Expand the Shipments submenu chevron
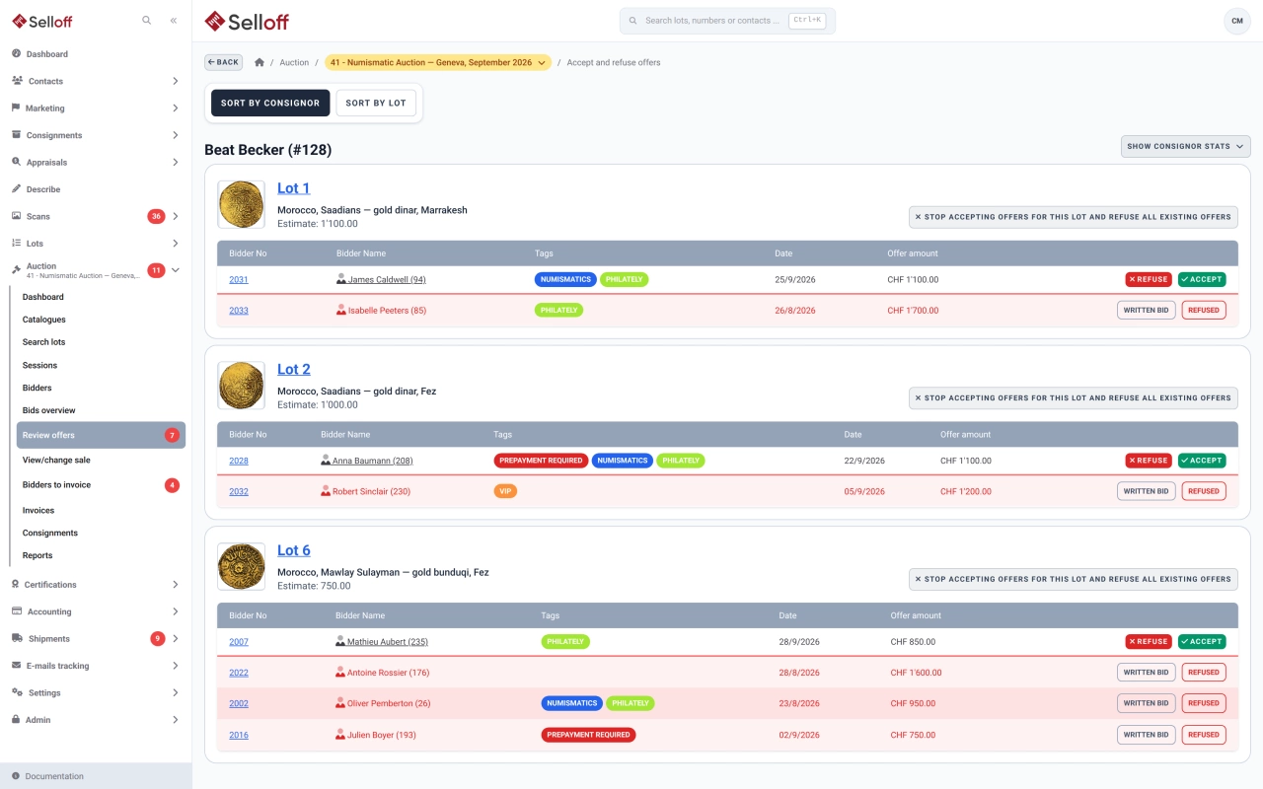This screenshot has width=1263, height=789. point(175,639)
